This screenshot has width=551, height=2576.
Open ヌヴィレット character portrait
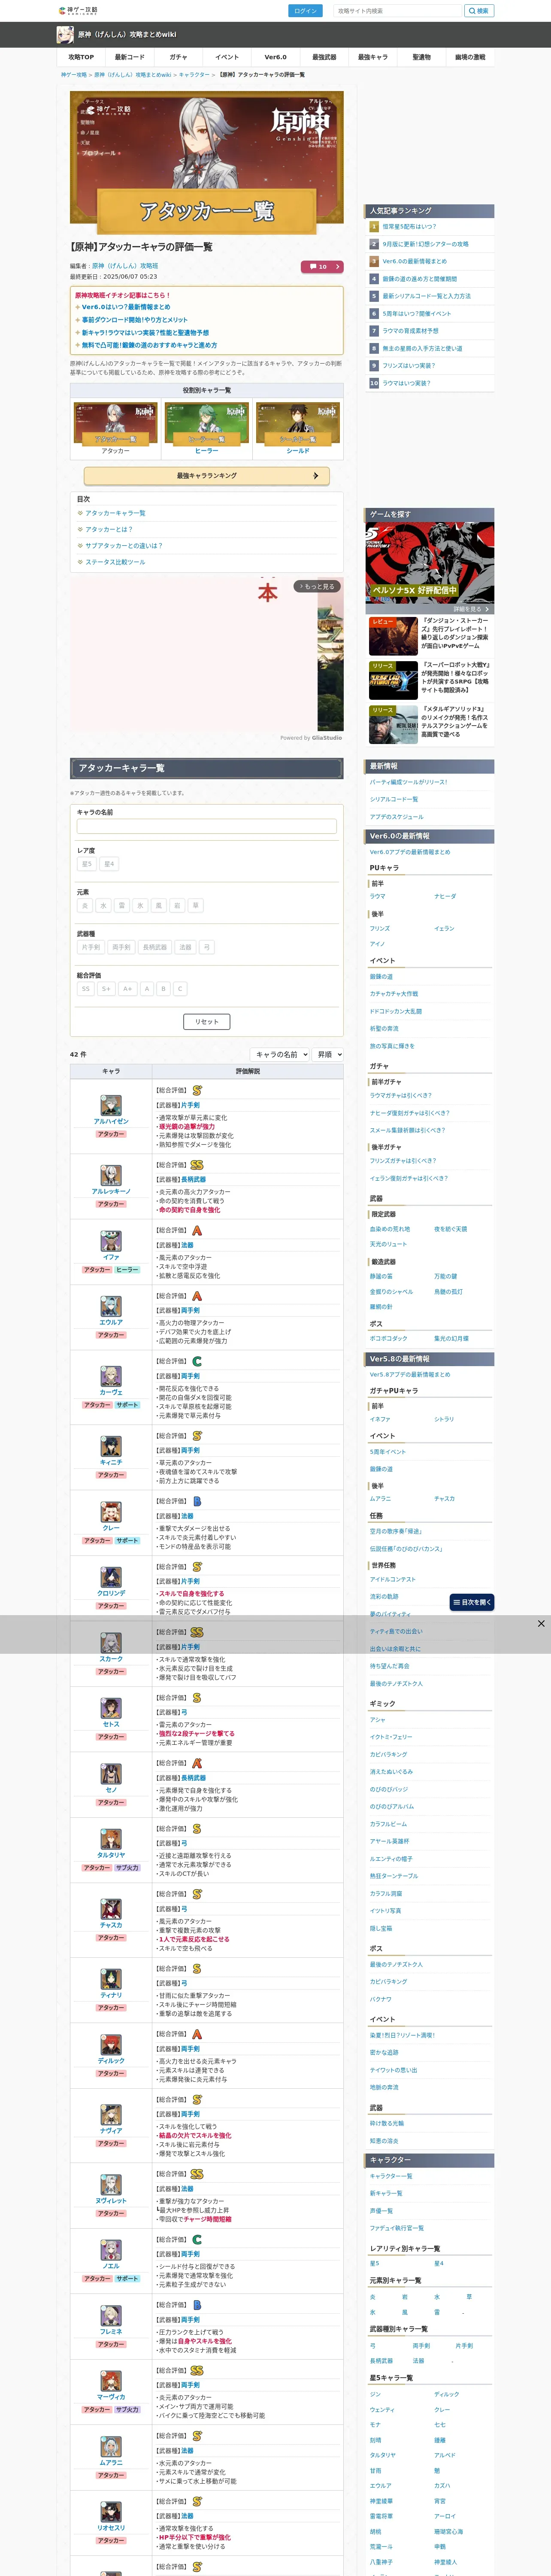(111, 2185)
